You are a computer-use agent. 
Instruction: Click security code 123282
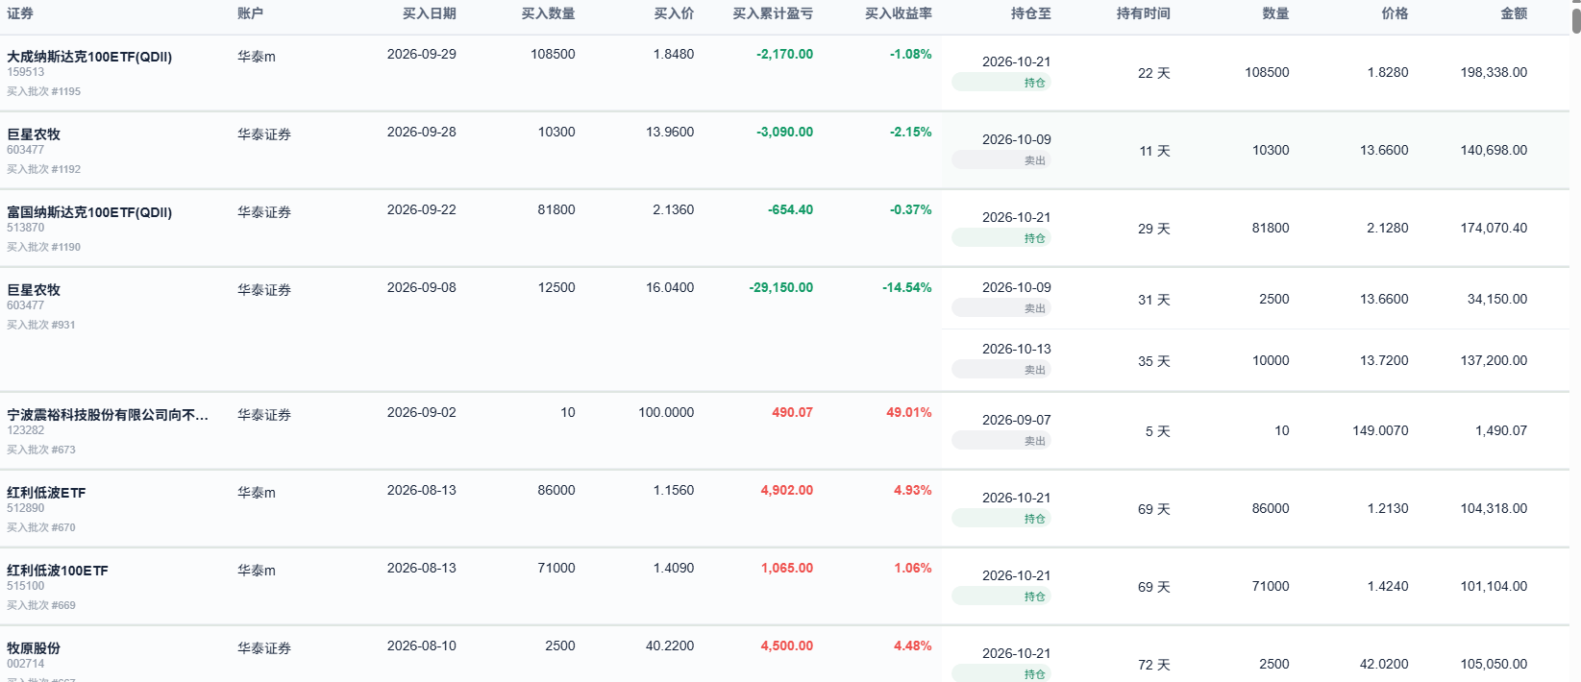coord(26,430)
